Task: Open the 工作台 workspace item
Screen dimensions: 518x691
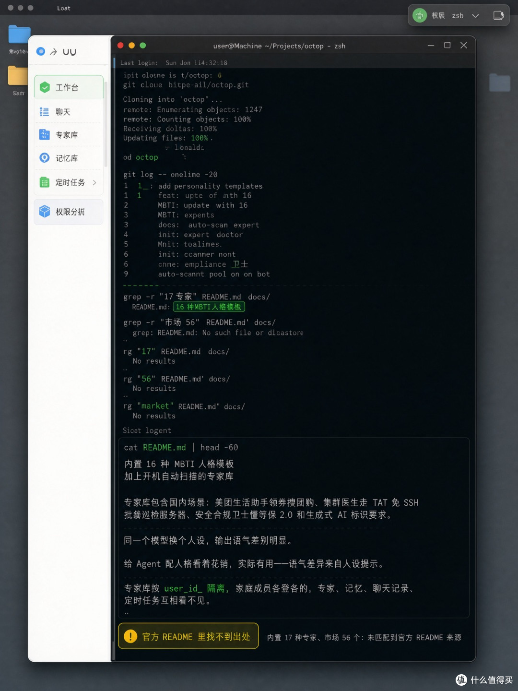Action: tap(69, 87)
